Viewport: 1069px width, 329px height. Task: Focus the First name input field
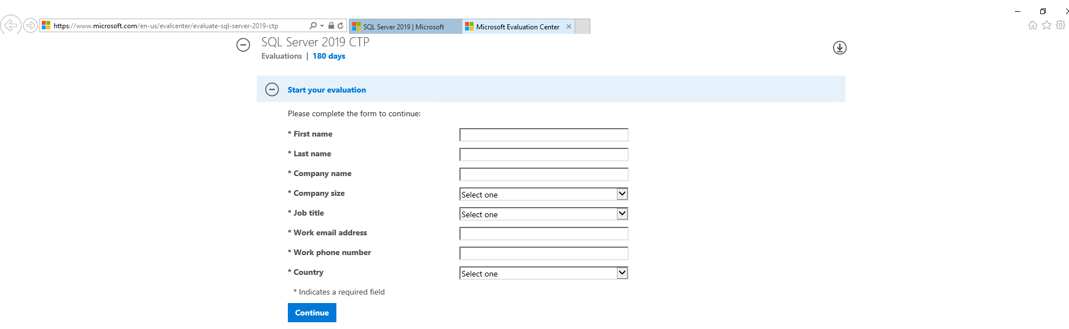pyautogui.click(x=544, y=135)
